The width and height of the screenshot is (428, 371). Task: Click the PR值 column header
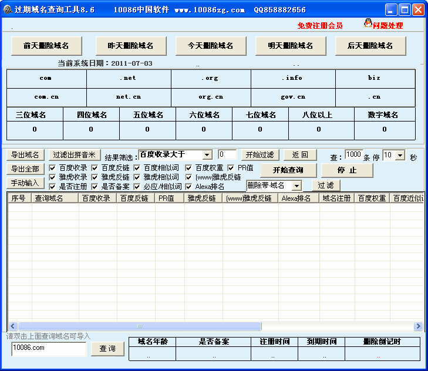coord(169,198)
